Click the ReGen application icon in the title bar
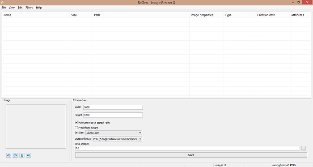Viewport: 313px width, 167px height. click(x=2, y=2)
